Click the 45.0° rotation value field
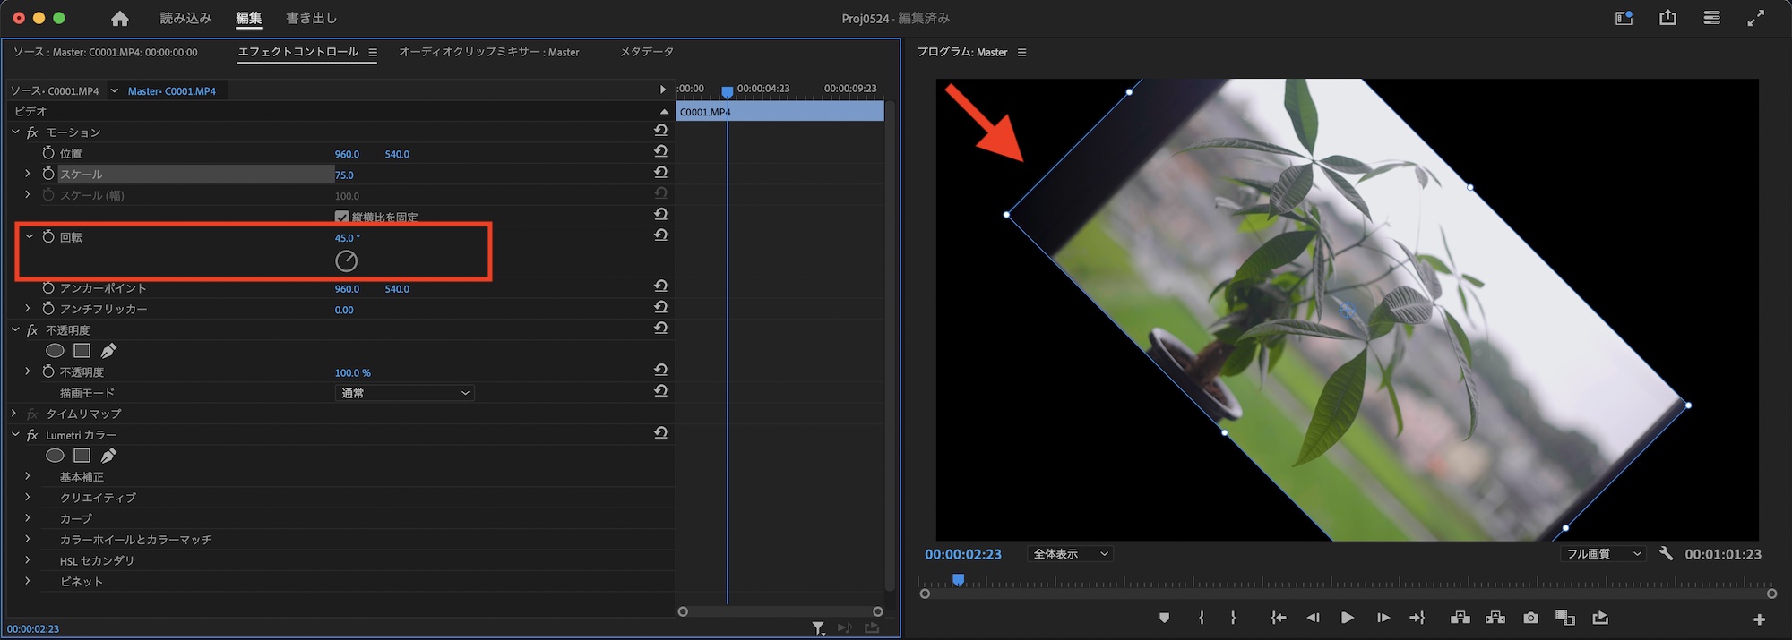This screenshot has height=640, width=1792. pos(347,238)
